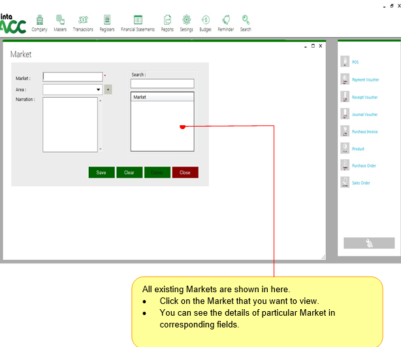Open the Registers icon
This screenshot has width=401, height=347.
(107, 20)
